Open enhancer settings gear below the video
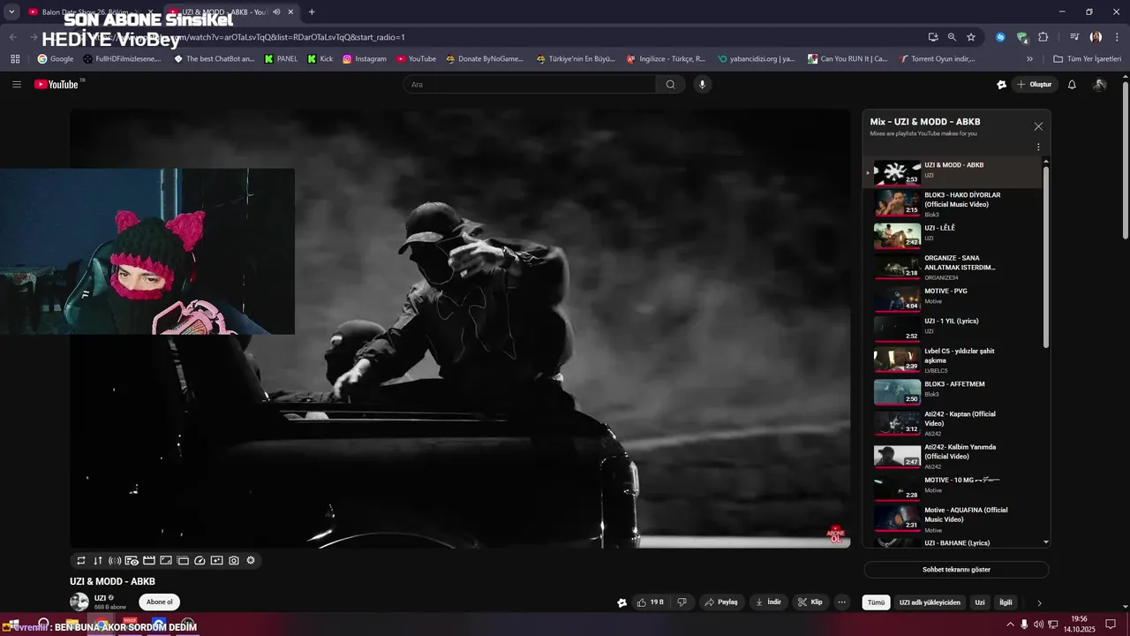Viewport: 1130px width, 636px height. 251,560
